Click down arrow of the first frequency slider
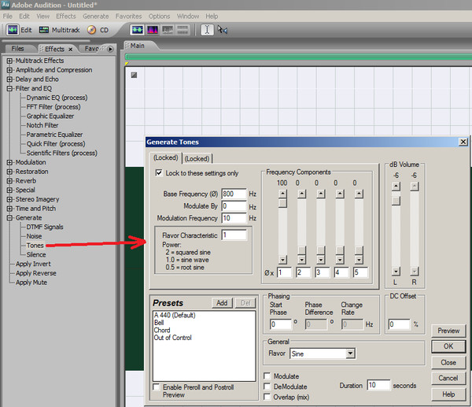The width and height of the screenshot is (472, 407). (282, 260)
